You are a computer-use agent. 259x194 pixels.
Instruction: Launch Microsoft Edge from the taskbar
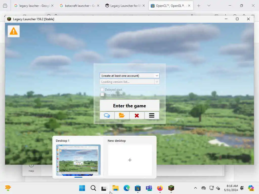[x=126, y=188]
